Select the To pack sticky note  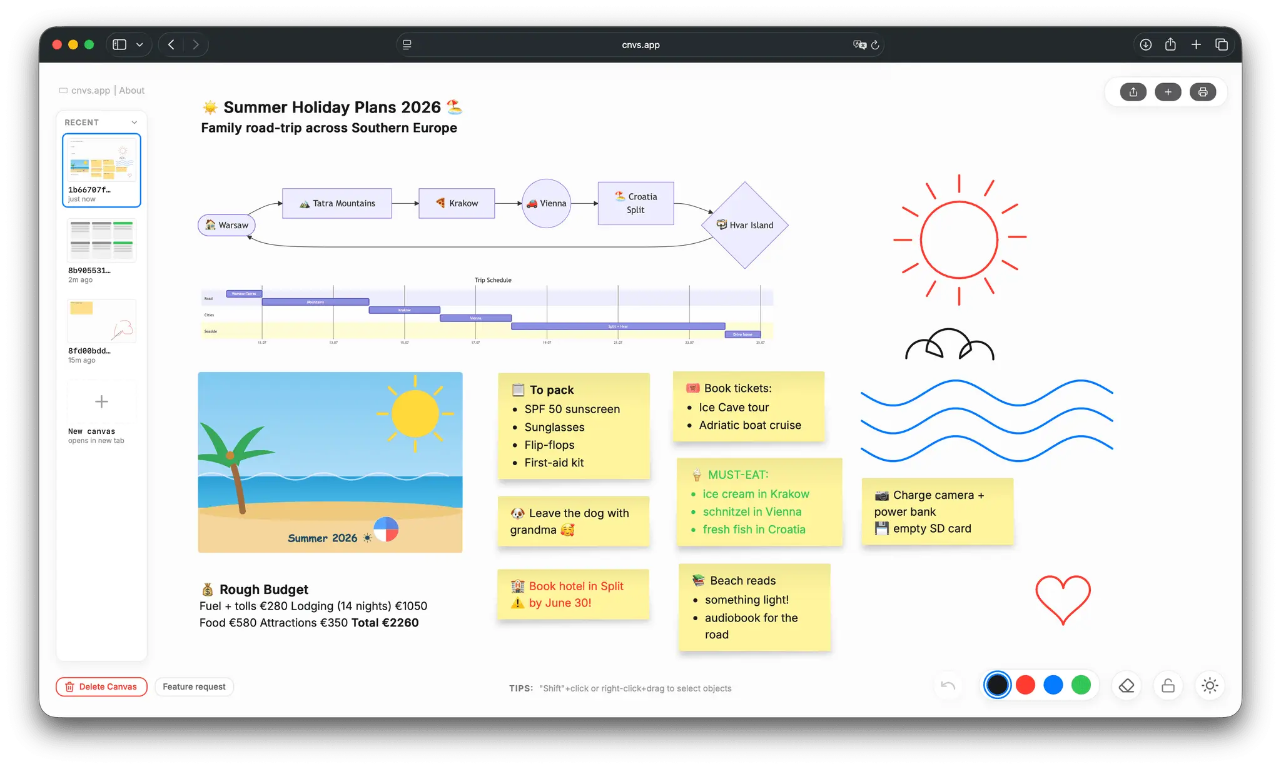[574, 426]
